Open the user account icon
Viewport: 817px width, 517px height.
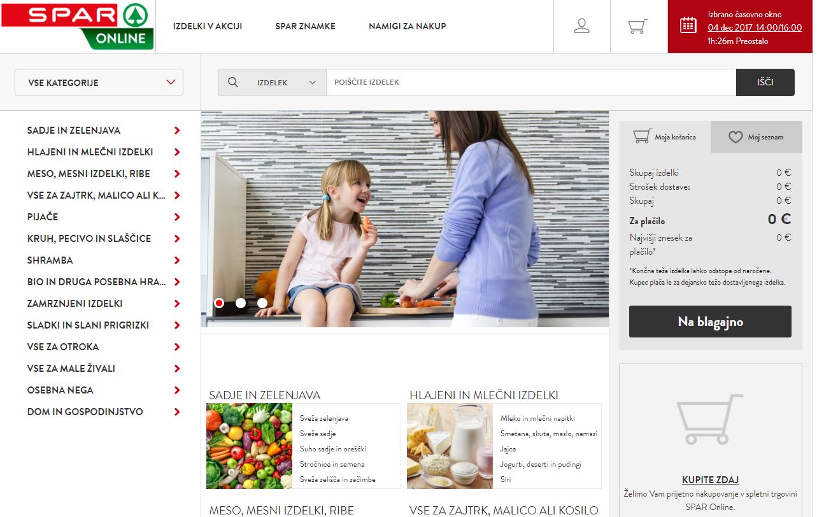(581, 26)
